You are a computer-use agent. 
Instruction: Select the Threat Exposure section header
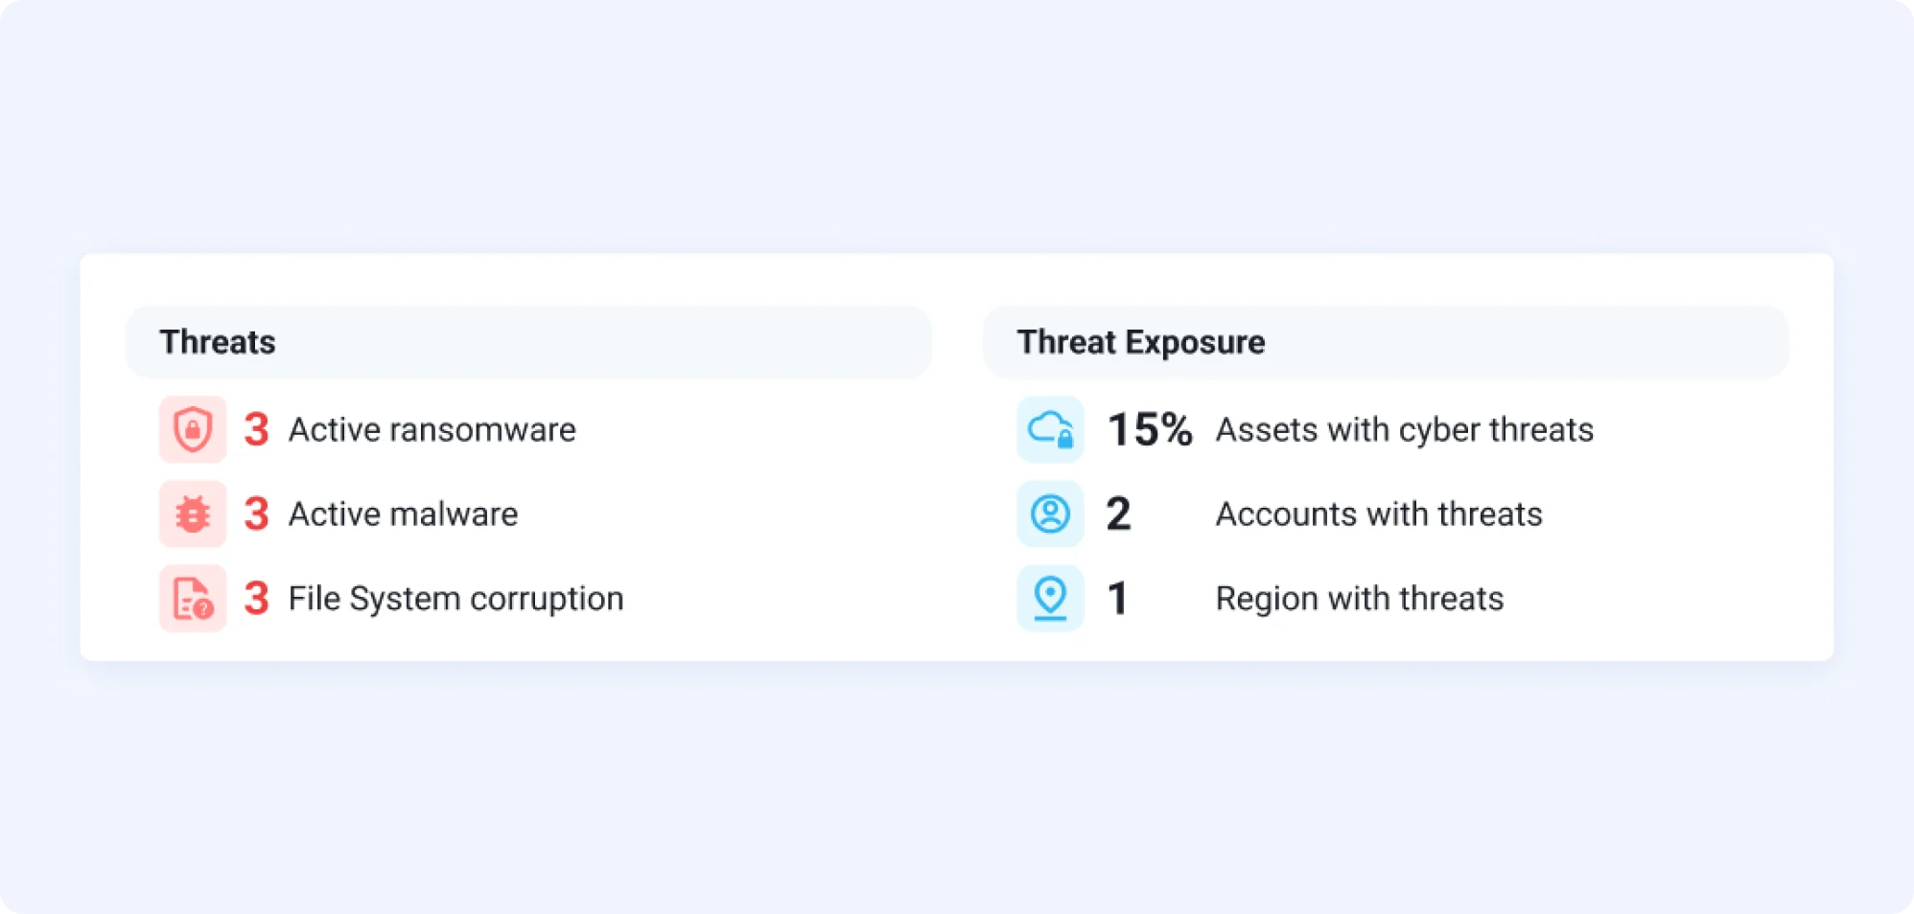pos(1386,342)
